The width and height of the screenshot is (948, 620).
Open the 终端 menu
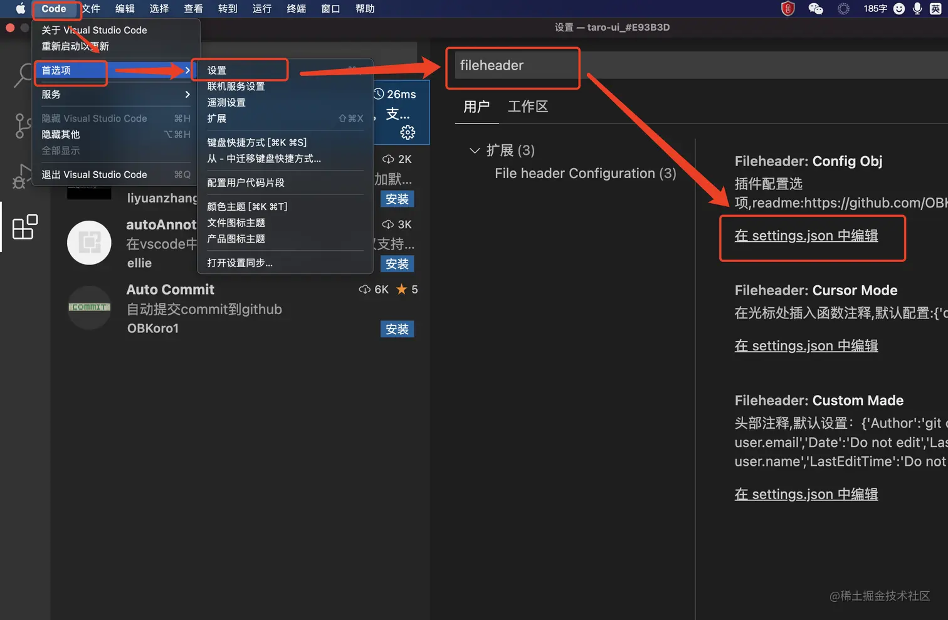tap(296, 9)
